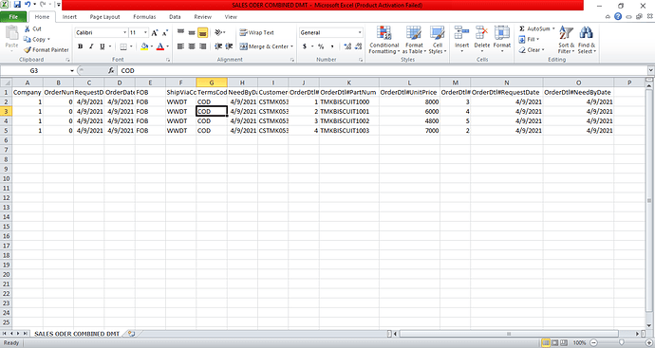Click Merge & Center button
This screenshot has width=655, height=348.
[x=267, y=46]
